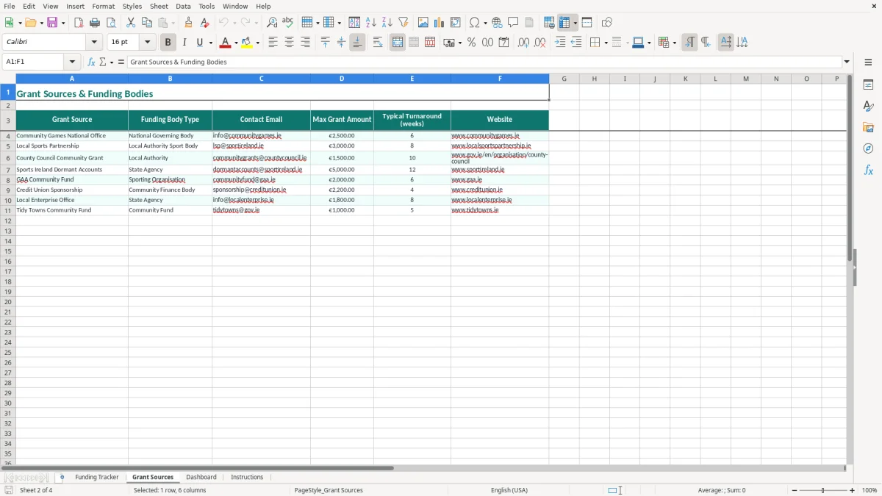
Task: Open the Function Wizard next to Name Box
Action: (92, 62)
